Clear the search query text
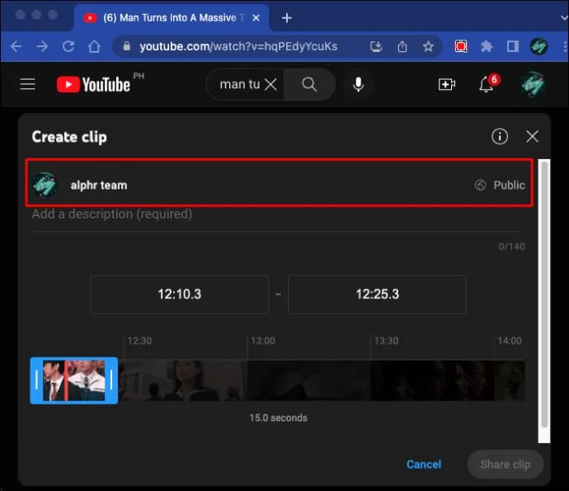This screenshot has height=491, width=569. click(270, 85)
